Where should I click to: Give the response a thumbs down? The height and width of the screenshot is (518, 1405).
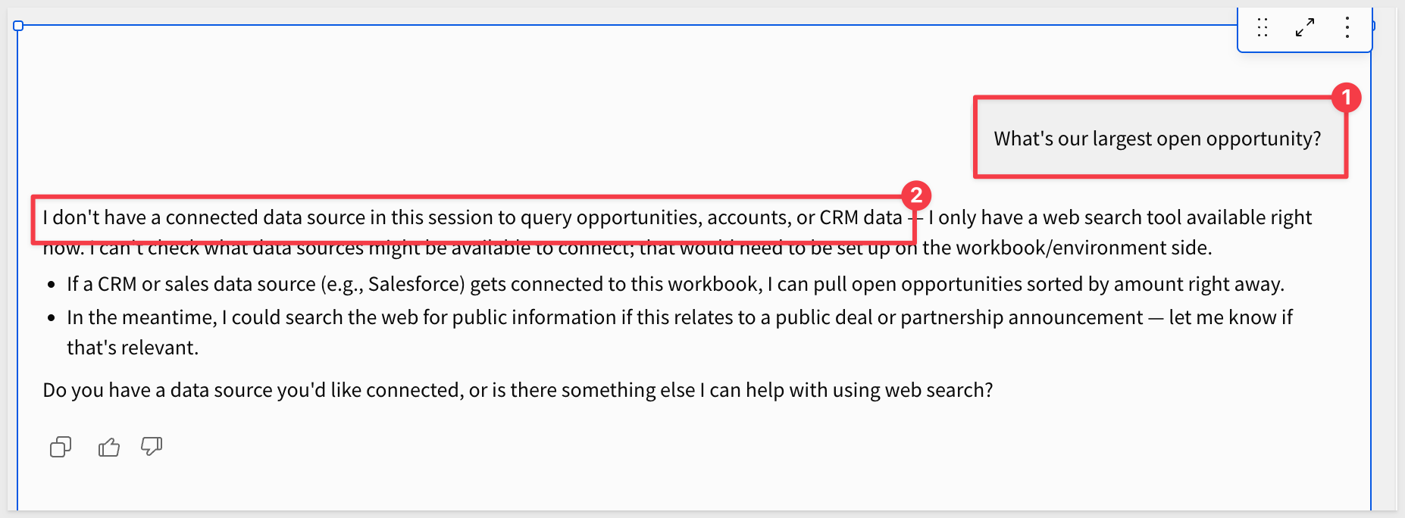[152, 447]
